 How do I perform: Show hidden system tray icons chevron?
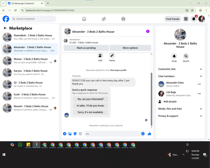click(x=184, y=155)
